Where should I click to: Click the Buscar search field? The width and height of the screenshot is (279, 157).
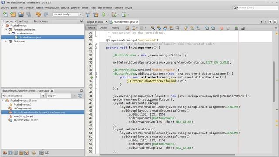click(258, 8)
